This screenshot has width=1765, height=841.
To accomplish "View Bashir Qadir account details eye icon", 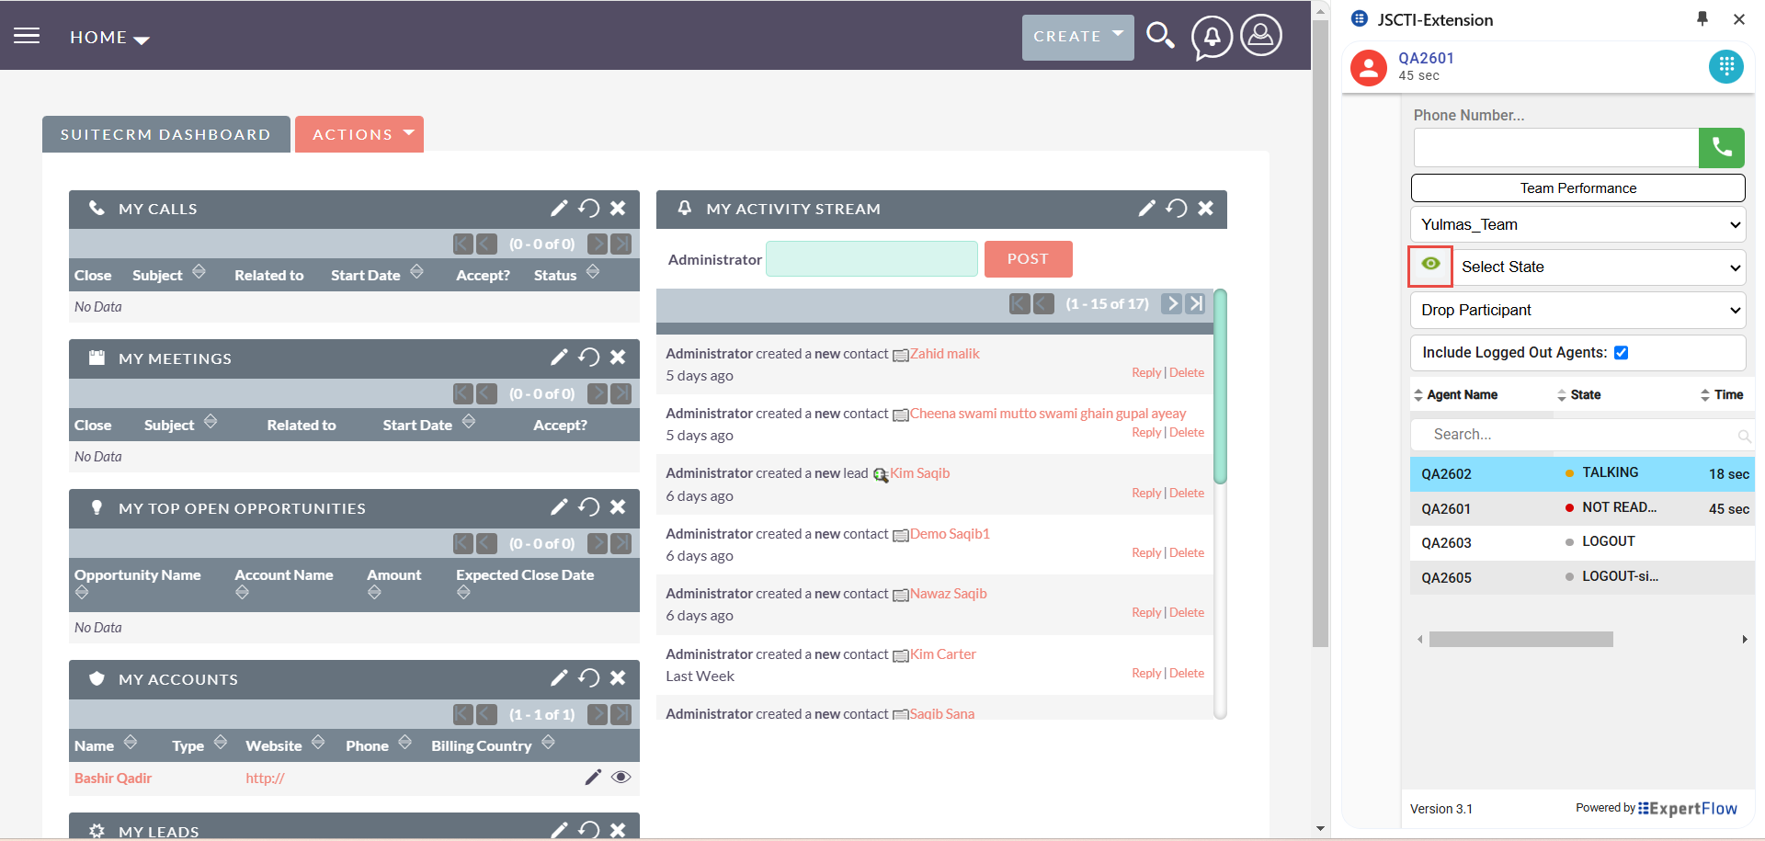I will pyautogui.click(x=621, y=778).
